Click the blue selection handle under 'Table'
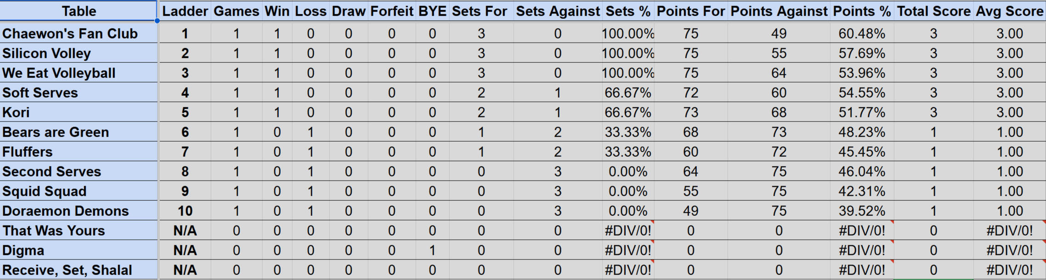The width and height of the screenshot is (1046, 280). click(x=157, y=21)
